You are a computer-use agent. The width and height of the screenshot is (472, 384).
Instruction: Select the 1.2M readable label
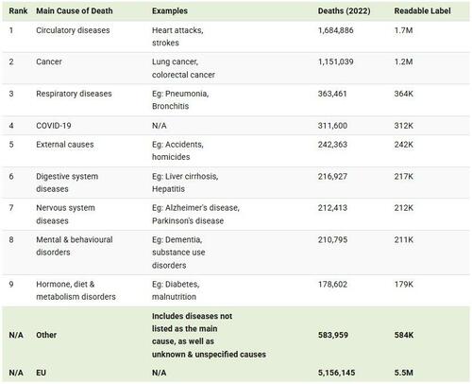[403, 61]
